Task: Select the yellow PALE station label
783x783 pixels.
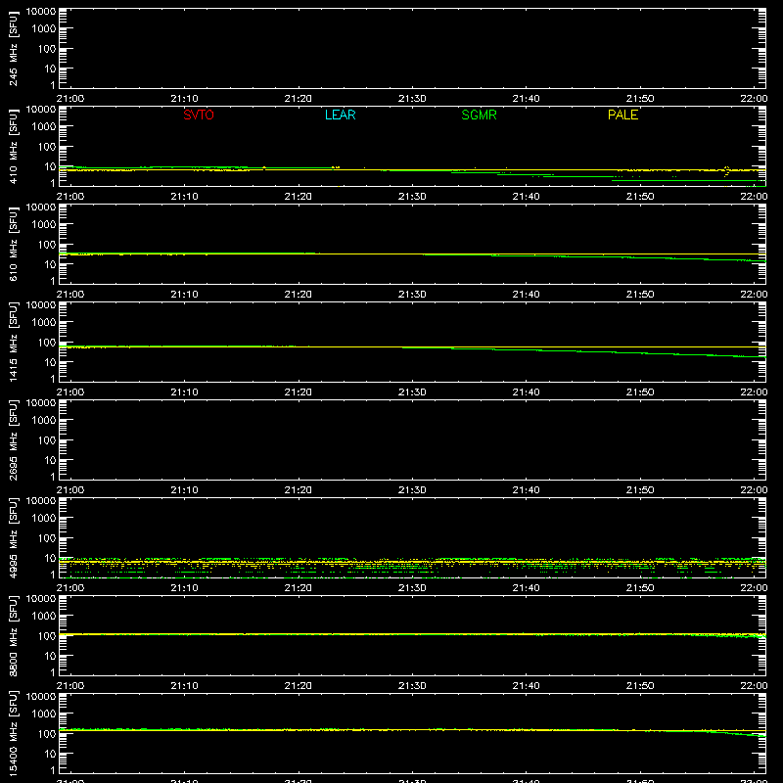Action: (622, 115)
